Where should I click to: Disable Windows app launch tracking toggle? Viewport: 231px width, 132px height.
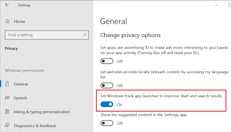click(107, 104)
